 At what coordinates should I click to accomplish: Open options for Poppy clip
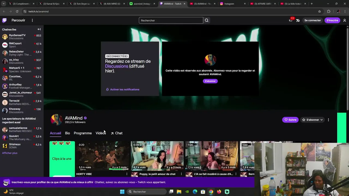click(x=181, y=174)
